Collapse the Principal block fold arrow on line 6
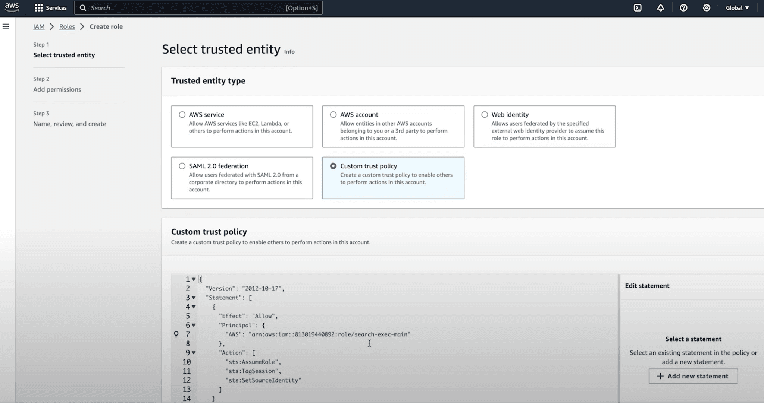The image size is (764, 403). tap(194, 325)
